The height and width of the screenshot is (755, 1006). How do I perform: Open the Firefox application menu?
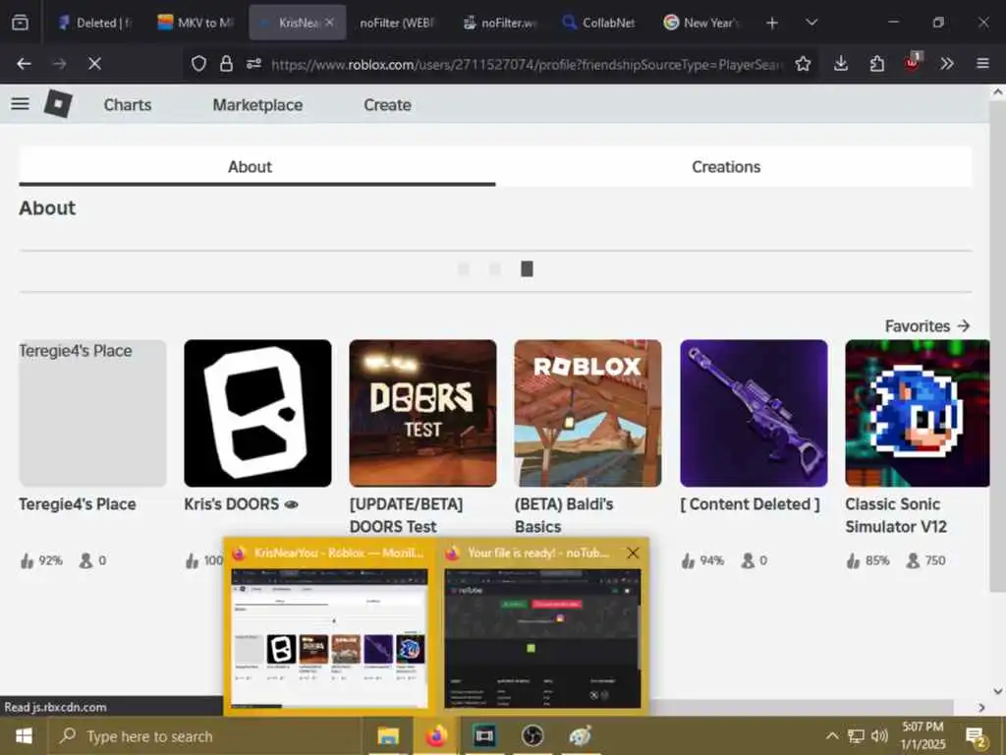[x=982, y=64]
